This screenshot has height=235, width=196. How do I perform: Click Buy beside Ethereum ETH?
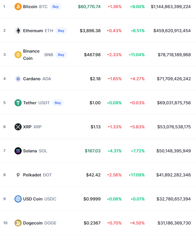[x=61, y=31]
